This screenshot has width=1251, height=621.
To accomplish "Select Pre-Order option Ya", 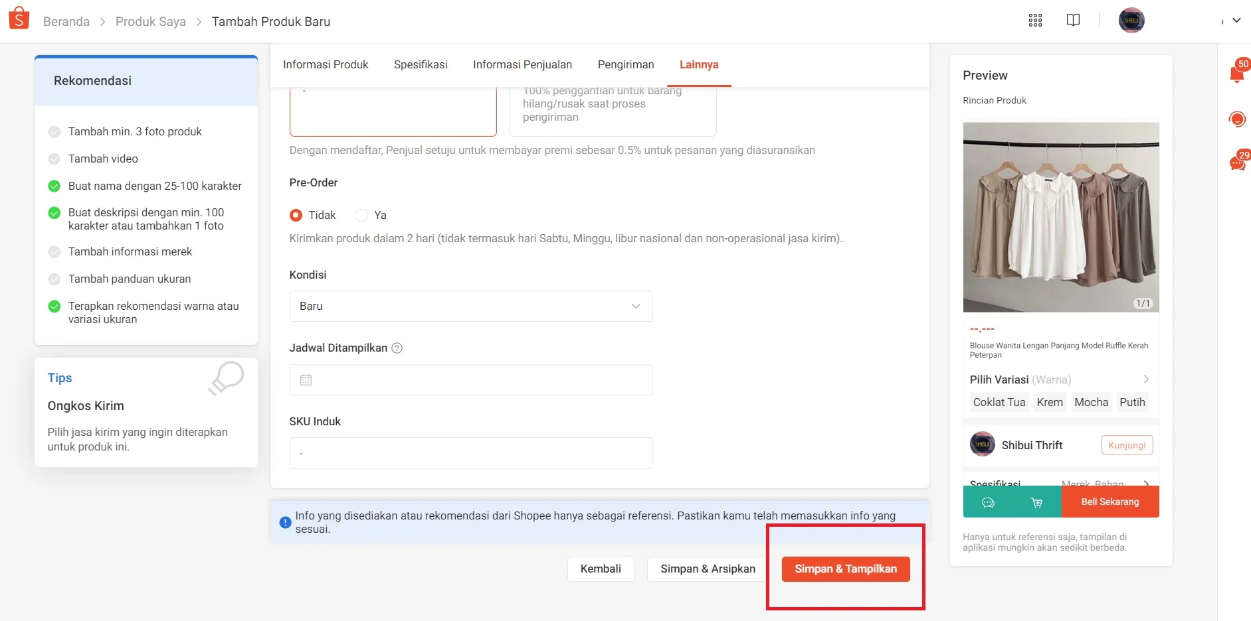I will point(361,215).
